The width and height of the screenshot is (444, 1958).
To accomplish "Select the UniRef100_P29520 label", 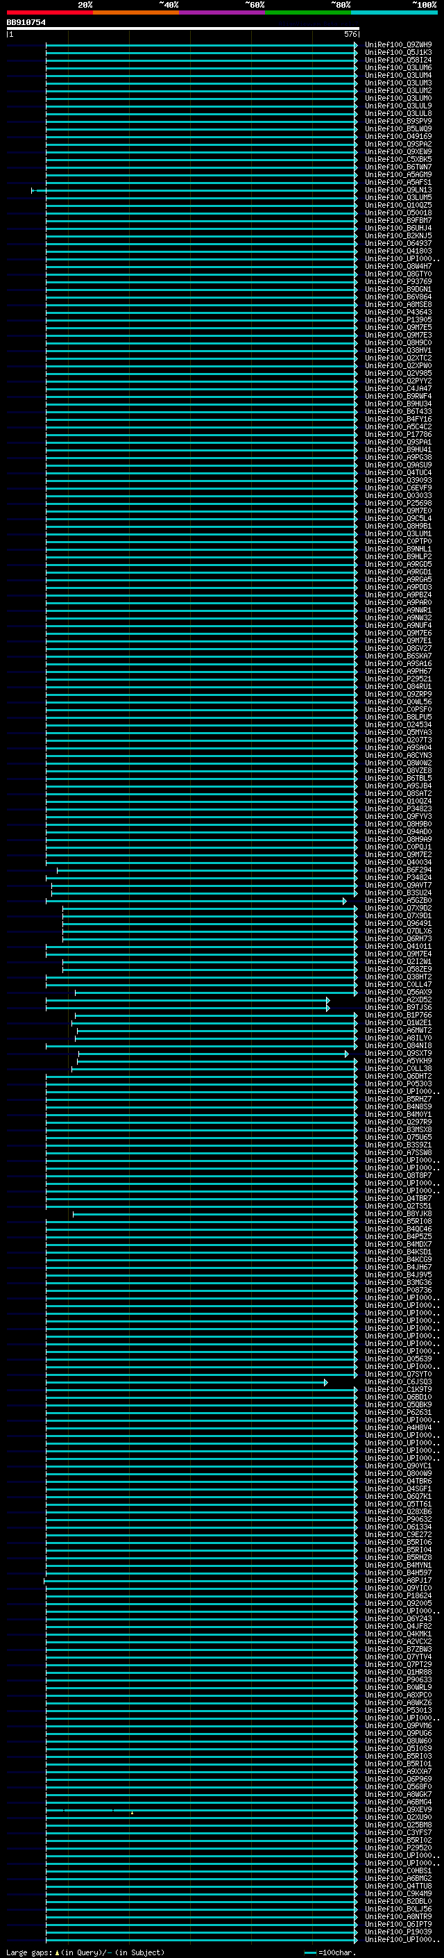I will (398, 1848).
